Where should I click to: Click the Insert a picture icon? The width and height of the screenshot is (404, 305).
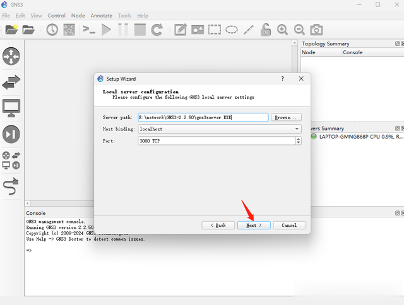click(x=198, y=30)
